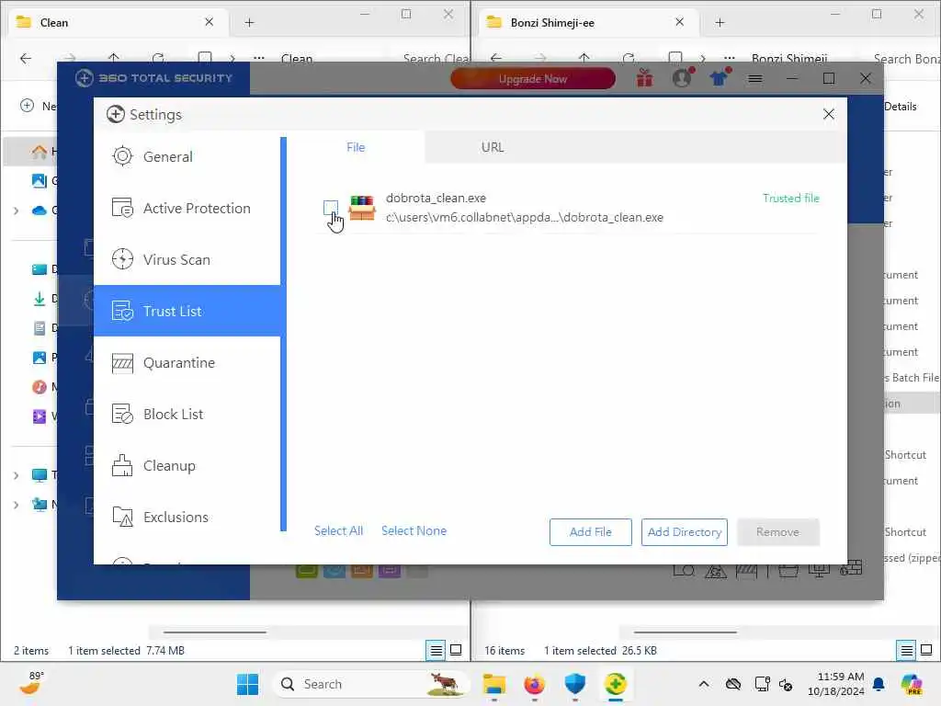Click the dobrota_clean.exe file path text
Viewport: 941px width, 706px height.
tap(525, 217)
